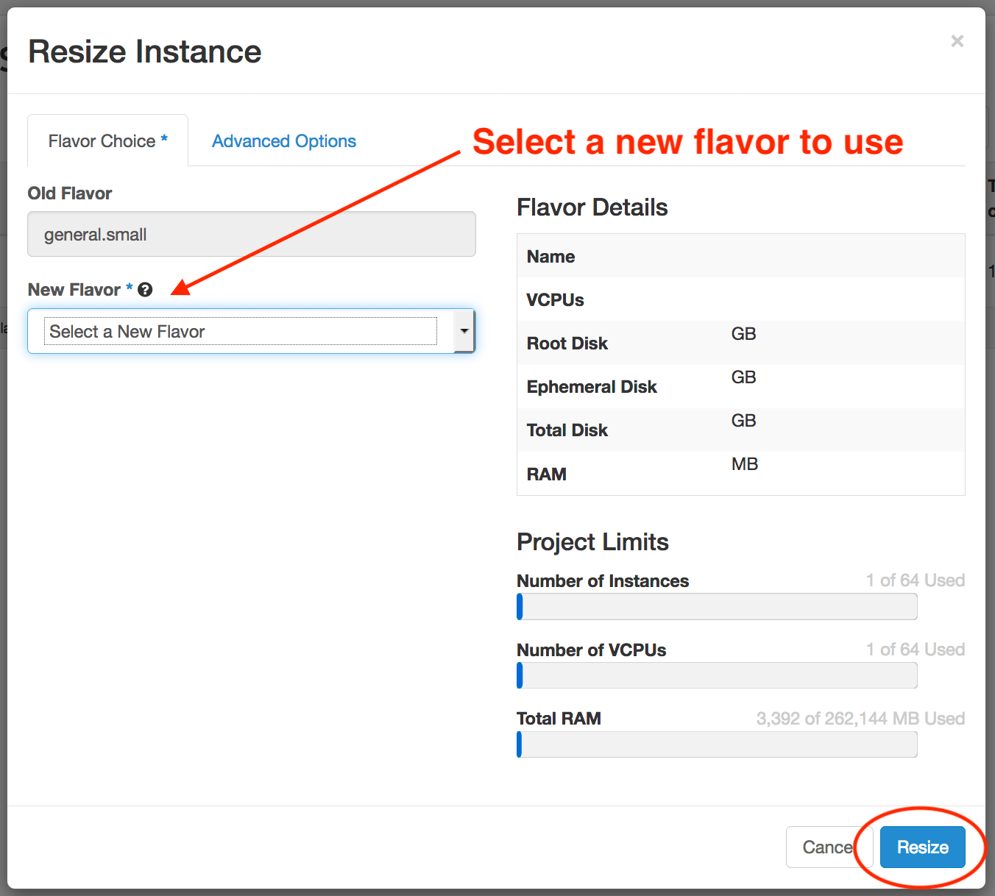Switch to the Flavor Choice tab
The width and height of the screenshot is (995, 896).
click(x=107, y=141)
